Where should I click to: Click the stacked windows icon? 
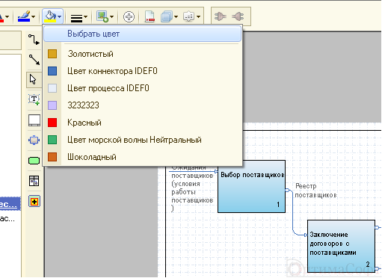tap(167, 17)
